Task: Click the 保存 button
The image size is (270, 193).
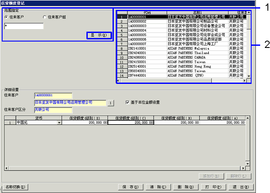Action: [130, 187]
